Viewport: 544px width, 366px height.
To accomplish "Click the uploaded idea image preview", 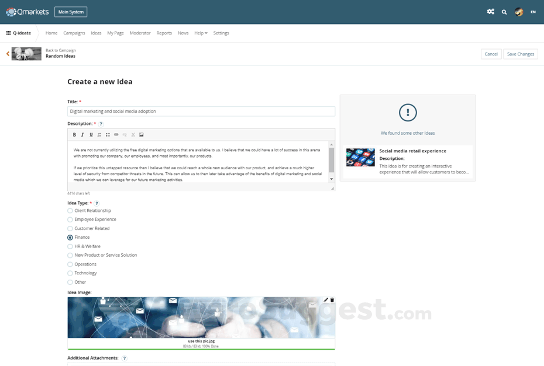I will pos(201,317).
